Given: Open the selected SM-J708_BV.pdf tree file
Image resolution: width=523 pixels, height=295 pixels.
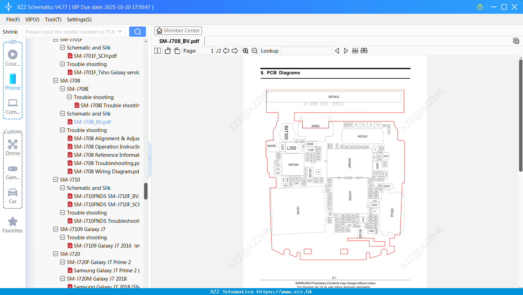Looking at the screenshot, I should [92, 122].
